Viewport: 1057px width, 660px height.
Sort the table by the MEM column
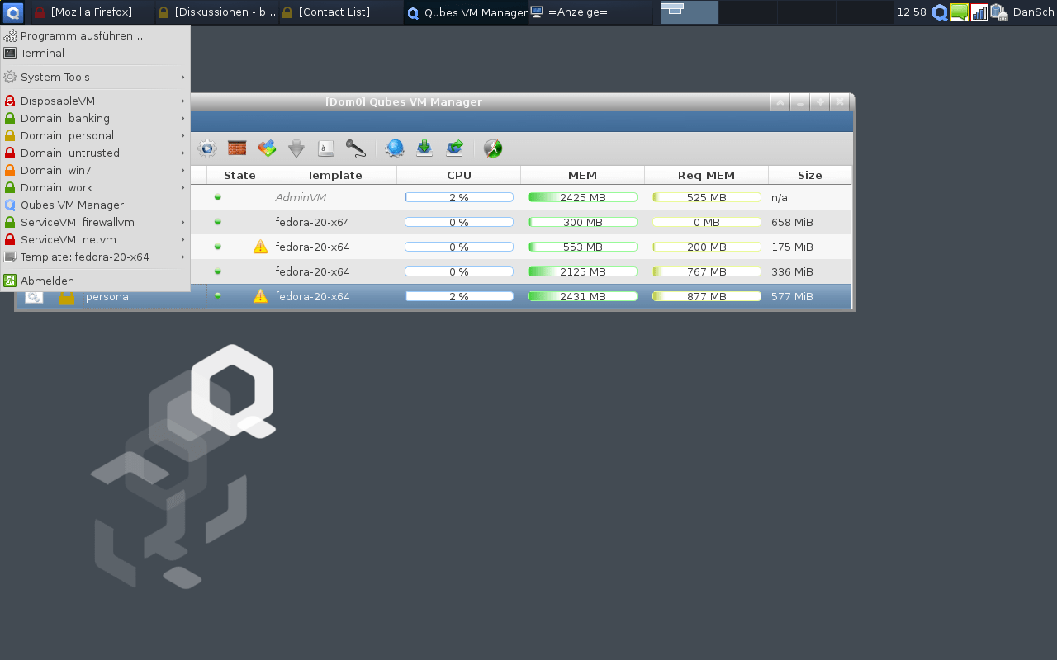[582, 175]
